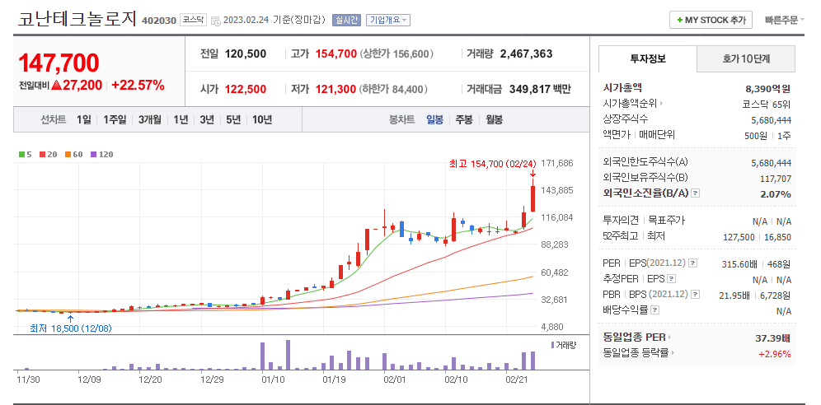Click the 외국인소진율 value 2.07%

point(776,194)
